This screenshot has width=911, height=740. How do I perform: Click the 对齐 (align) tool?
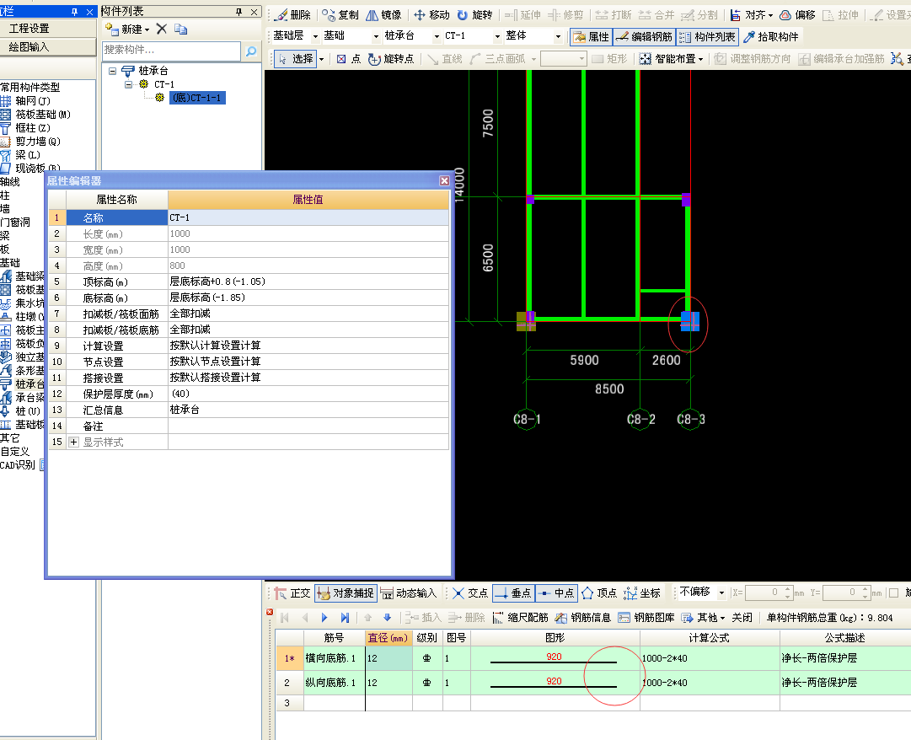click(751, 14)
